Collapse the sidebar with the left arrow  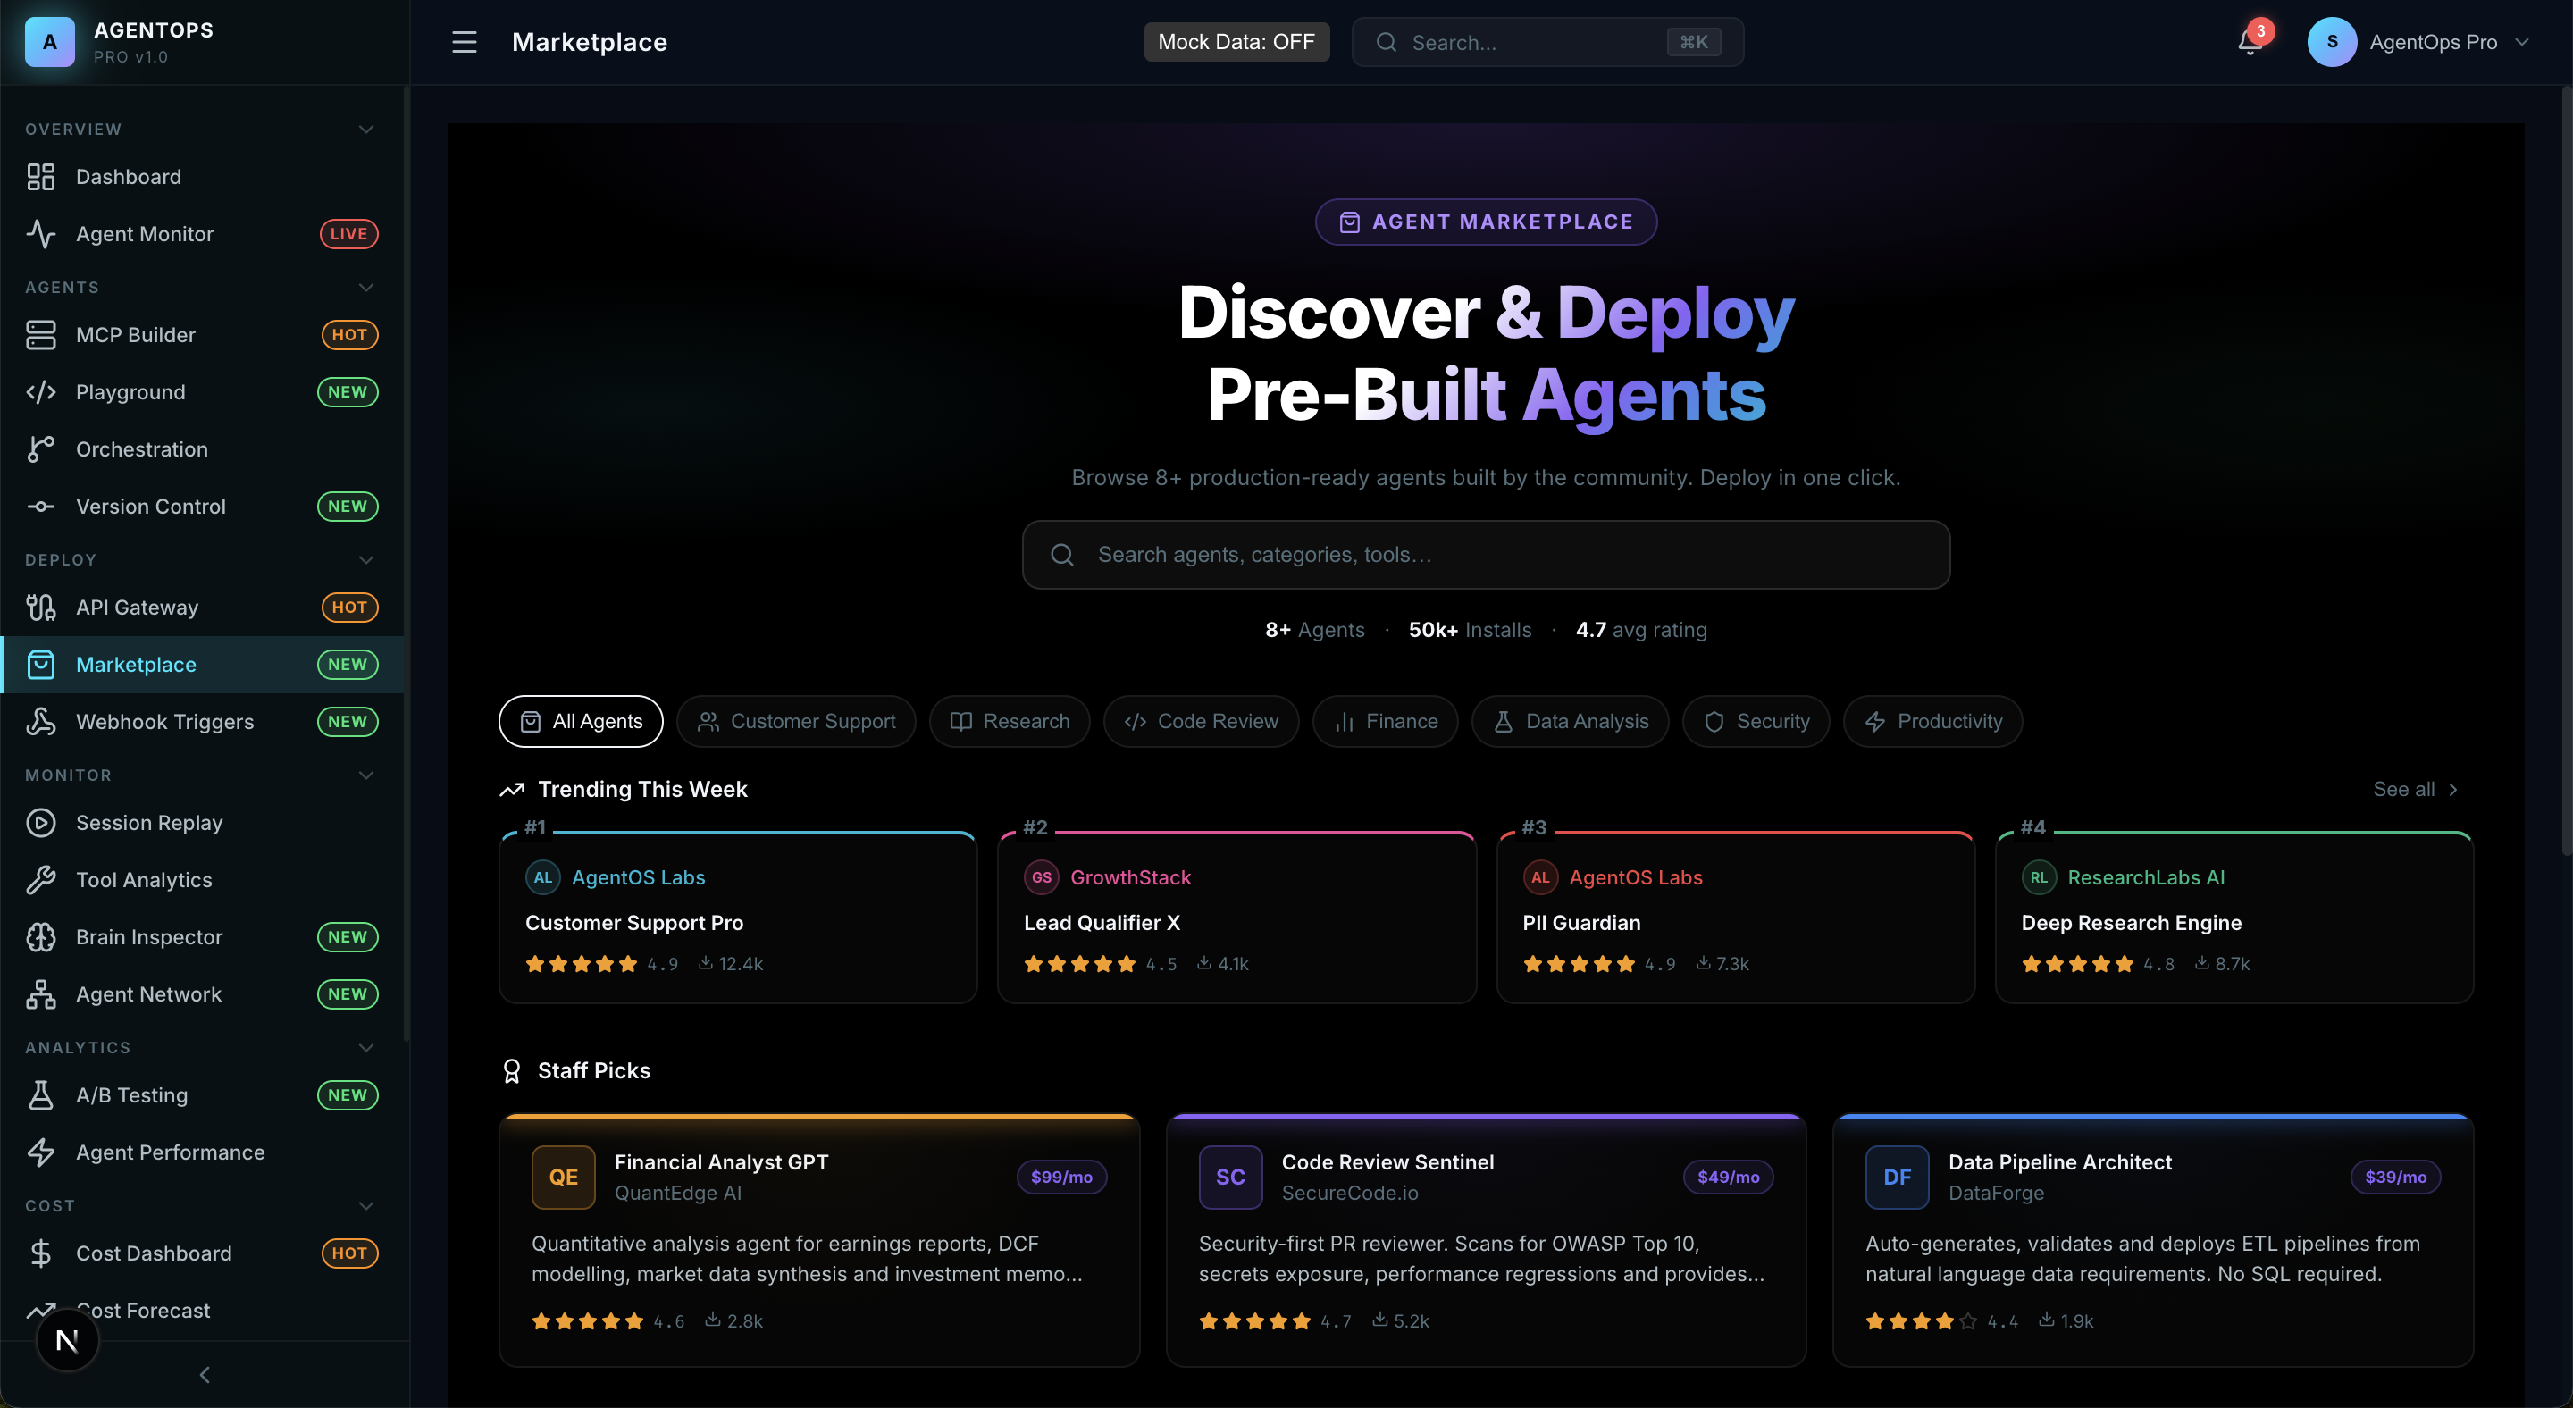[205, 1375]
